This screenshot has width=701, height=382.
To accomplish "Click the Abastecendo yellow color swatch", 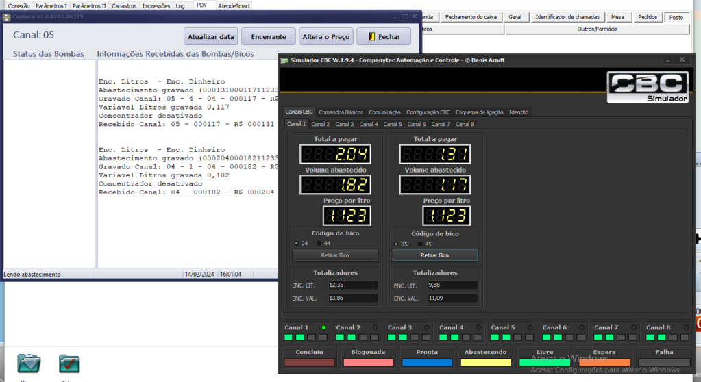I will [x=486, y=362].
